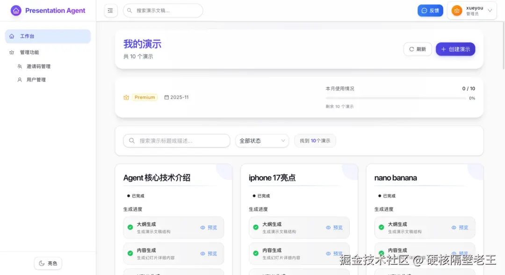The width and height of the screenshot is (505, 275).
Task: Click the 0% usage percentage
Action: [x=472, y=98]
